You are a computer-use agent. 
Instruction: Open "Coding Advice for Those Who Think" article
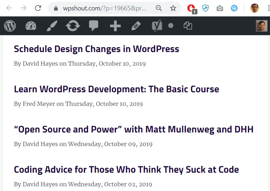pyautogui.click(x=126, y=169)
